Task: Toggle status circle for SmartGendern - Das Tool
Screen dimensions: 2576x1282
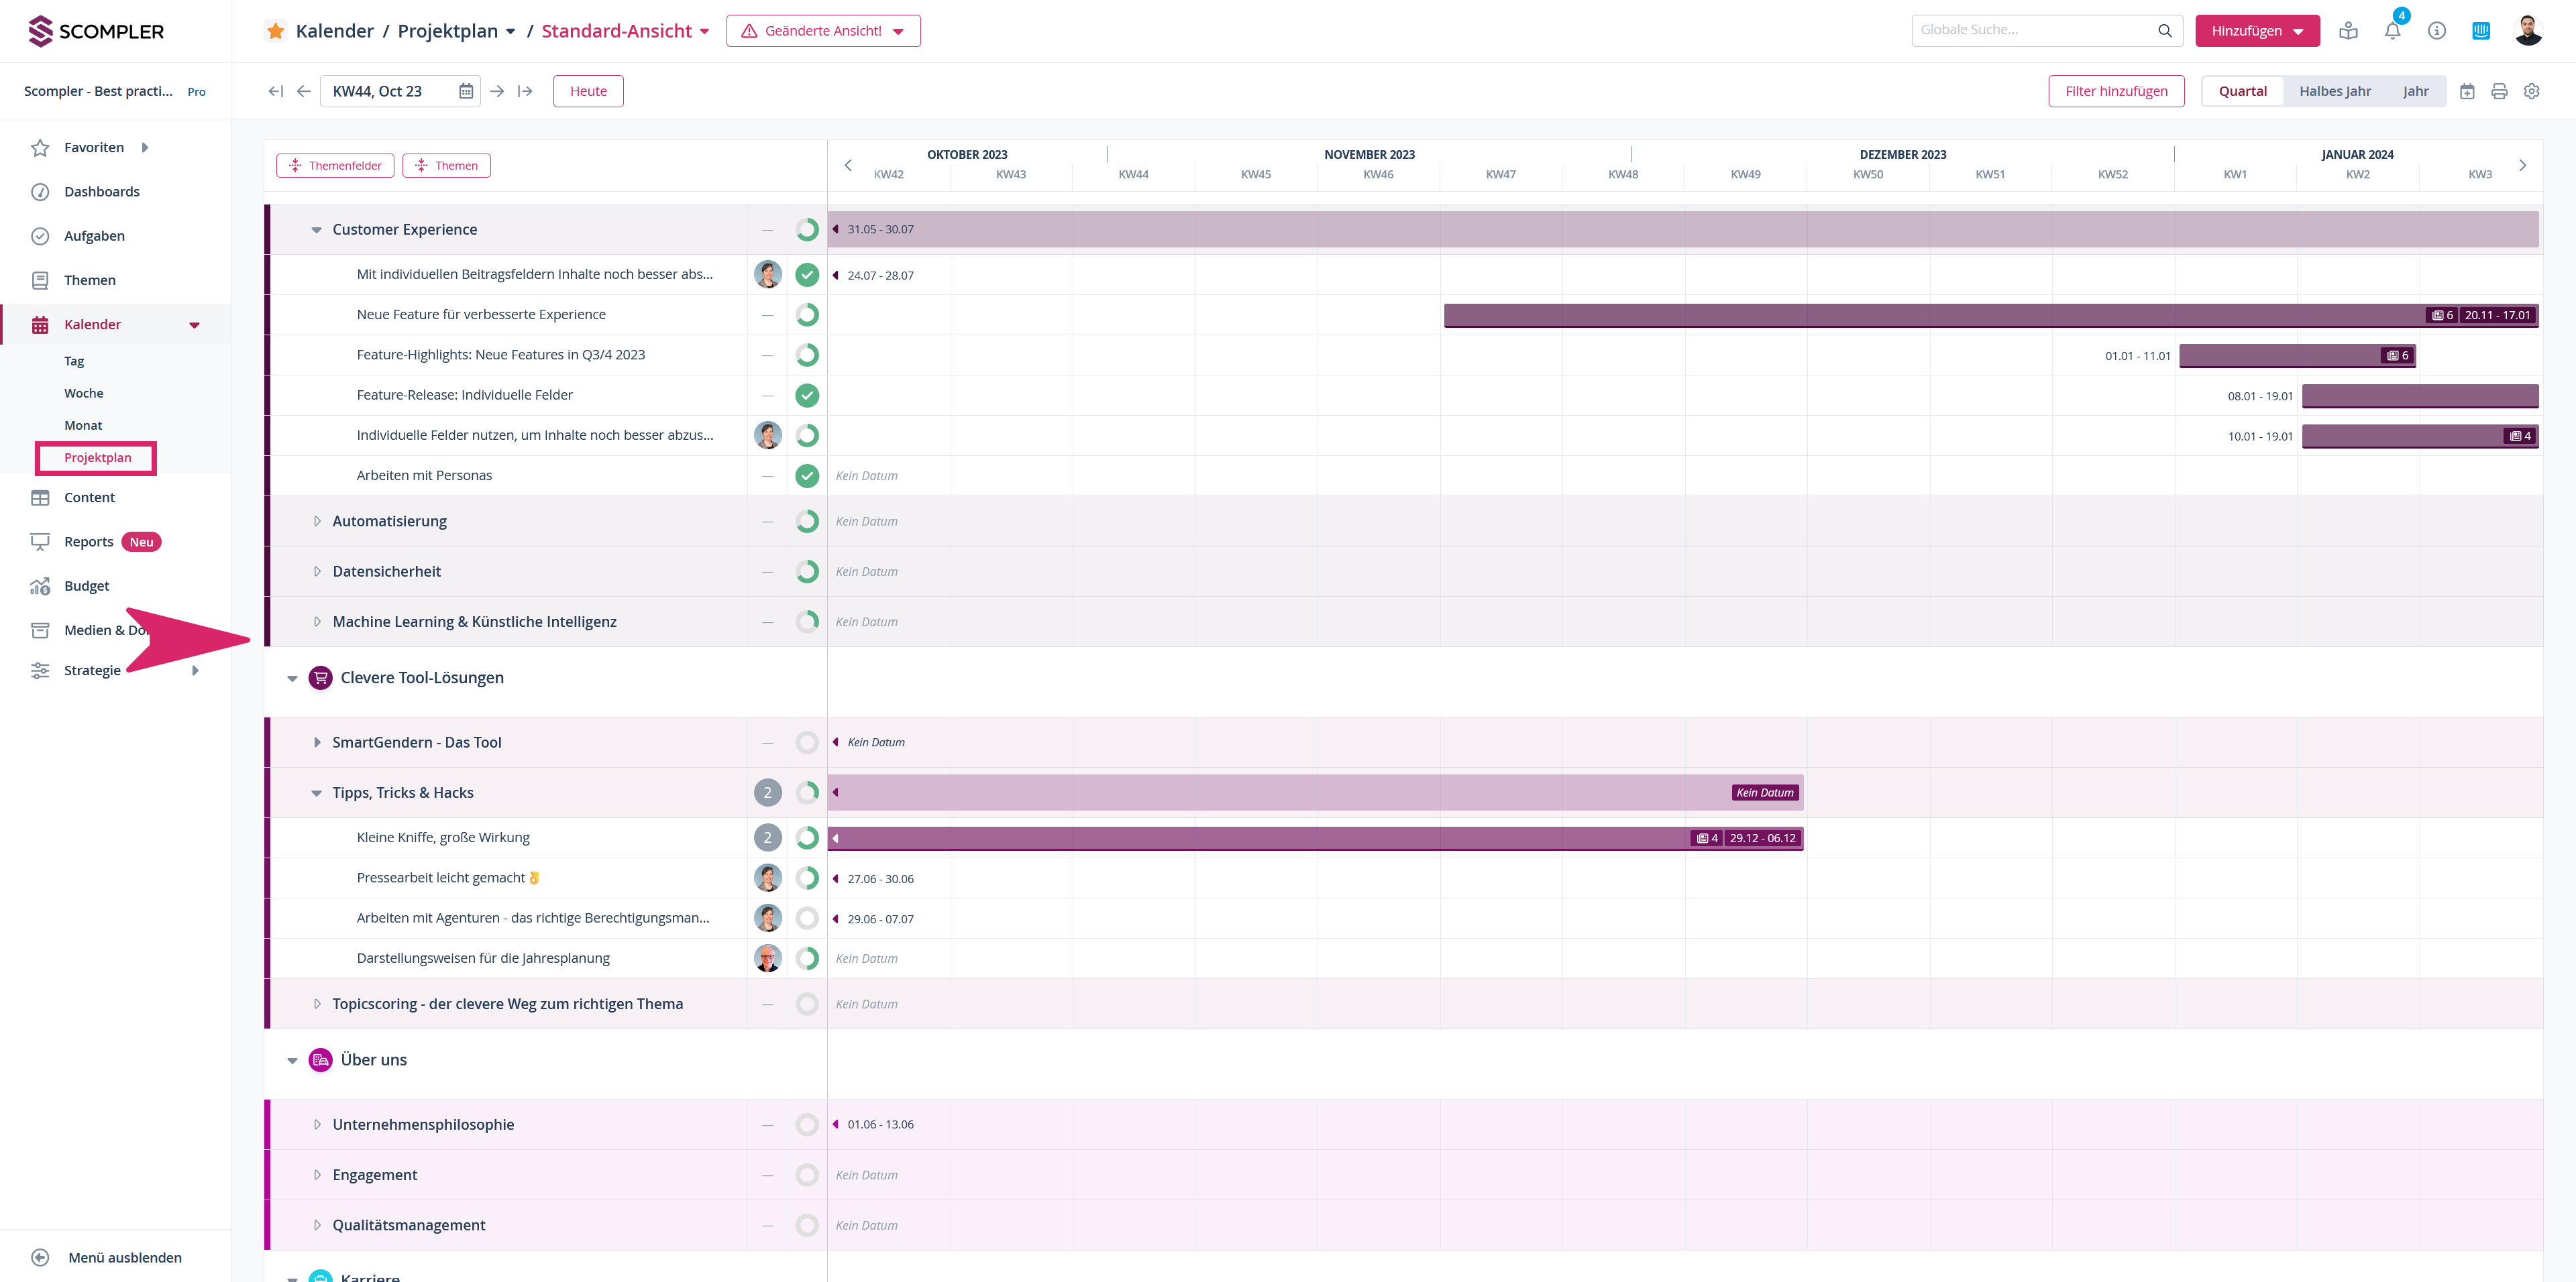Action: click(x=807, y=742)
